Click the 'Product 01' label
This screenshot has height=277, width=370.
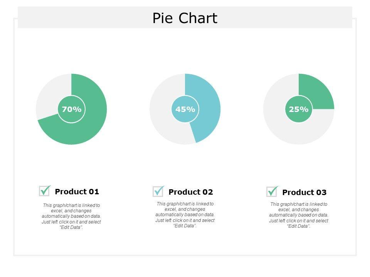(x=77, y=192)
